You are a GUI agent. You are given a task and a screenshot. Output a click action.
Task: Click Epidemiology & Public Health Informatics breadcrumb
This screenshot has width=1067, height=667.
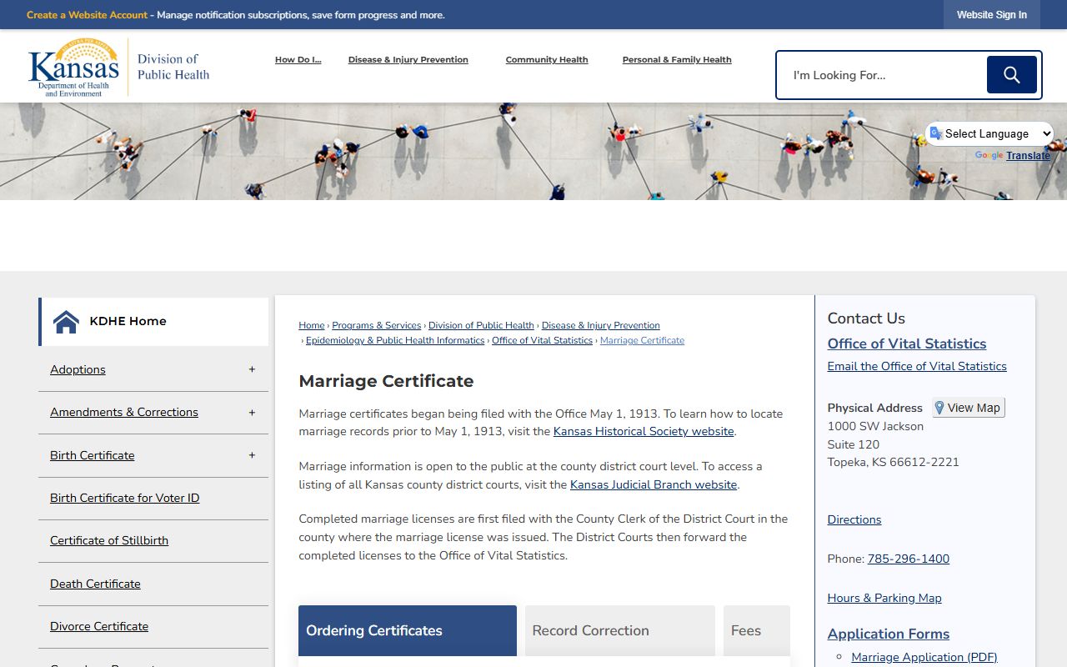click(x=395, y=340)
